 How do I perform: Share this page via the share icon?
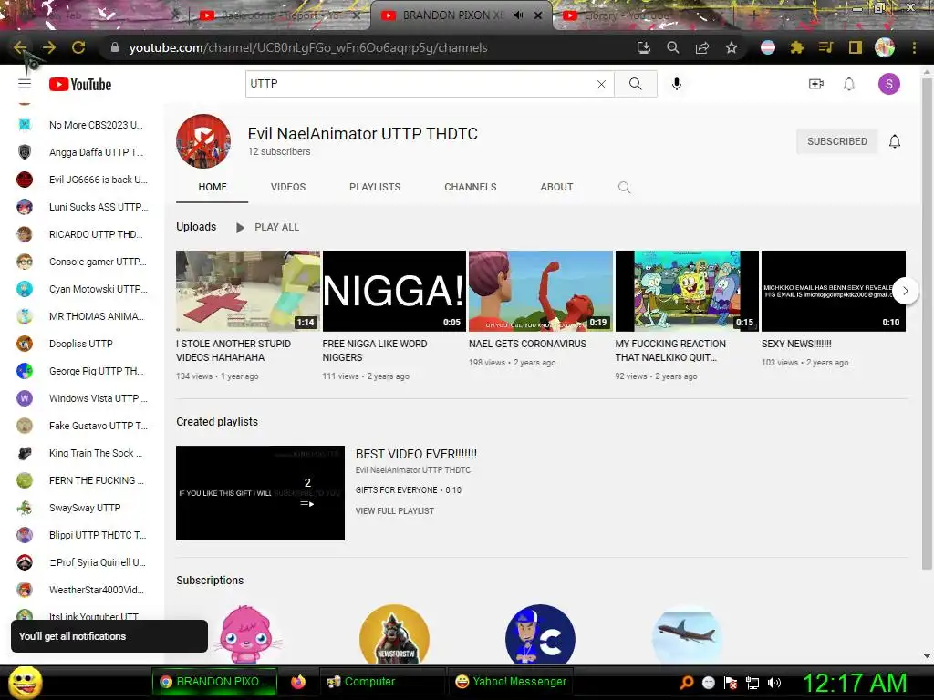(x=701, y=47)
